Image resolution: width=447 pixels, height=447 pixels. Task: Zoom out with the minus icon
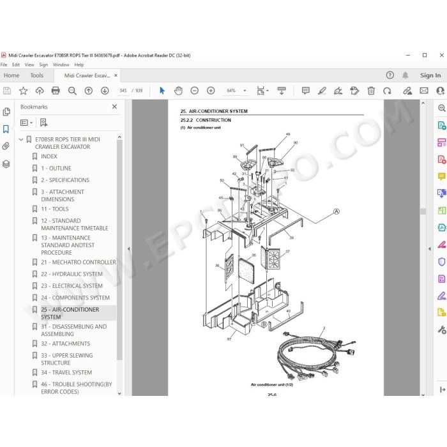coord(194,91)
